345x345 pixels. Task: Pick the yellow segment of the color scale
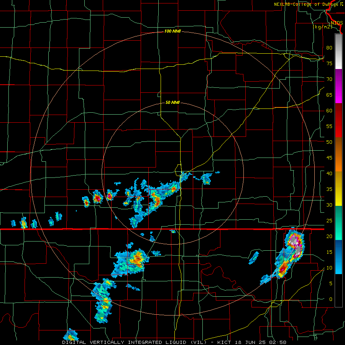point(338,189)
